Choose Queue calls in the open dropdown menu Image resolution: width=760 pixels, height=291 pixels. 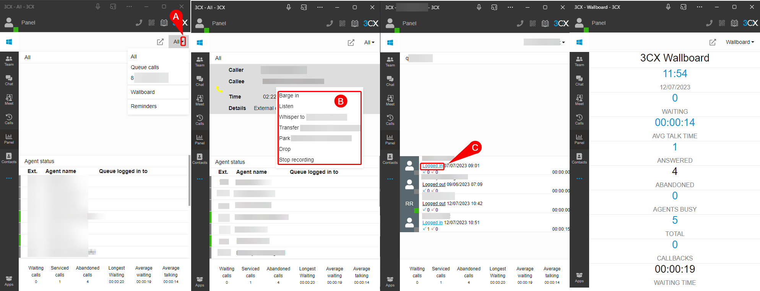pos(145,67)
